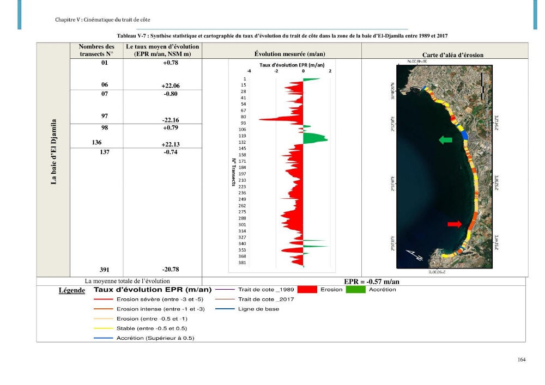Select transect number '391'
This screenshot has height=385, width=545.
click(x=105, y=270)
